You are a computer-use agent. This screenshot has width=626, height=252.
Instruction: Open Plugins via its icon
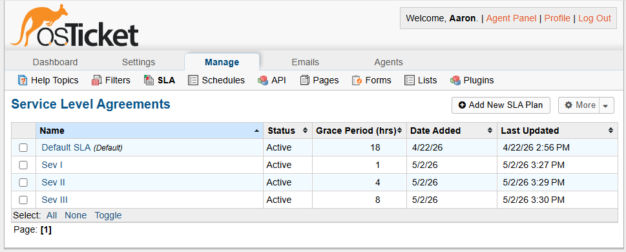455,80
